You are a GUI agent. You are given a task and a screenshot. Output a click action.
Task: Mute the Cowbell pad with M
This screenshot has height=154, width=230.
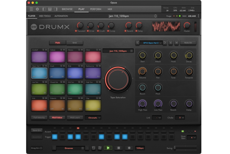point(46,50)
